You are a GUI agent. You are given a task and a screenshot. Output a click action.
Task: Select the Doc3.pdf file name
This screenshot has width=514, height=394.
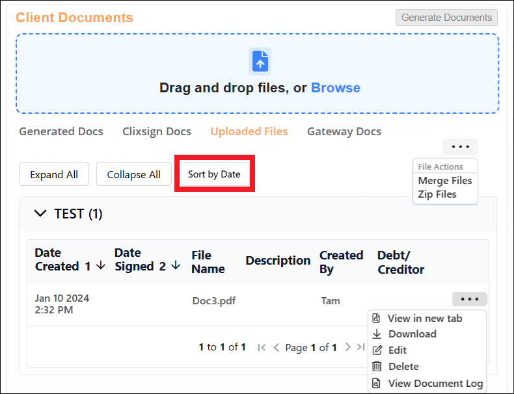coord(214,300)
